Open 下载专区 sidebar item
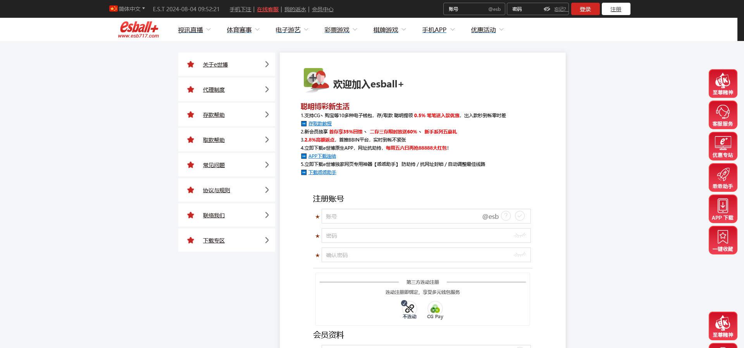The image size is (744, 348). (227, 240)
